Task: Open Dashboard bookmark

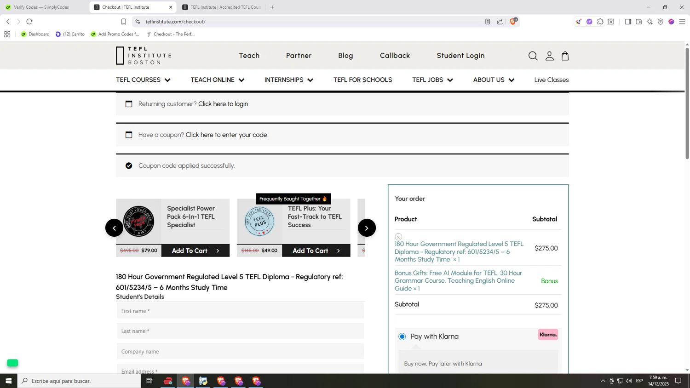Action: pos(35,34)
